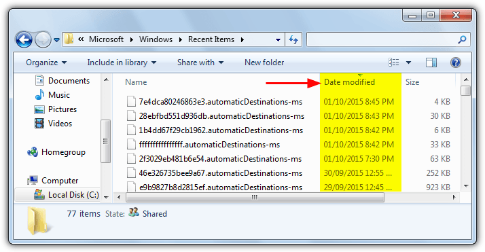
Task: Click the Forward navigation arrow button
Action: [x=43, y=39]
